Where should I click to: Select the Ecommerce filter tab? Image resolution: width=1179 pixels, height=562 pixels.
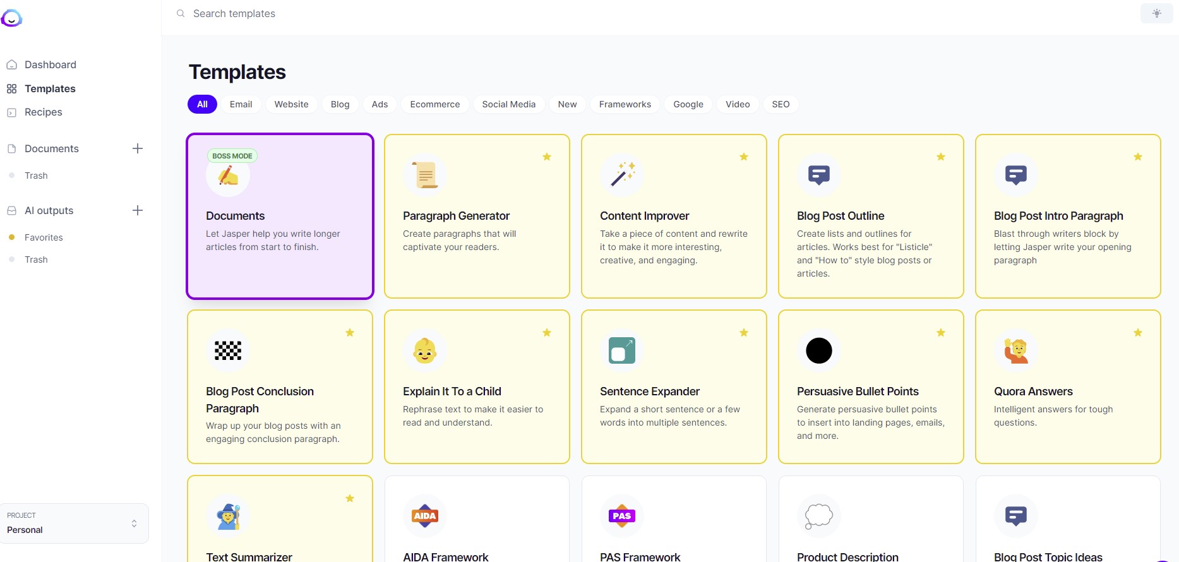[x=434, y=104]
